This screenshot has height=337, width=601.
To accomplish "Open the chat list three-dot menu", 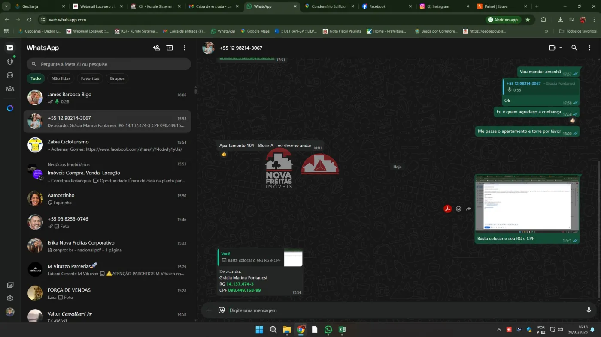I will point(185,48).
